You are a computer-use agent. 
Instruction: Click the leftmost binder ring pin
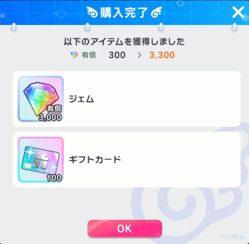[14, 28]
